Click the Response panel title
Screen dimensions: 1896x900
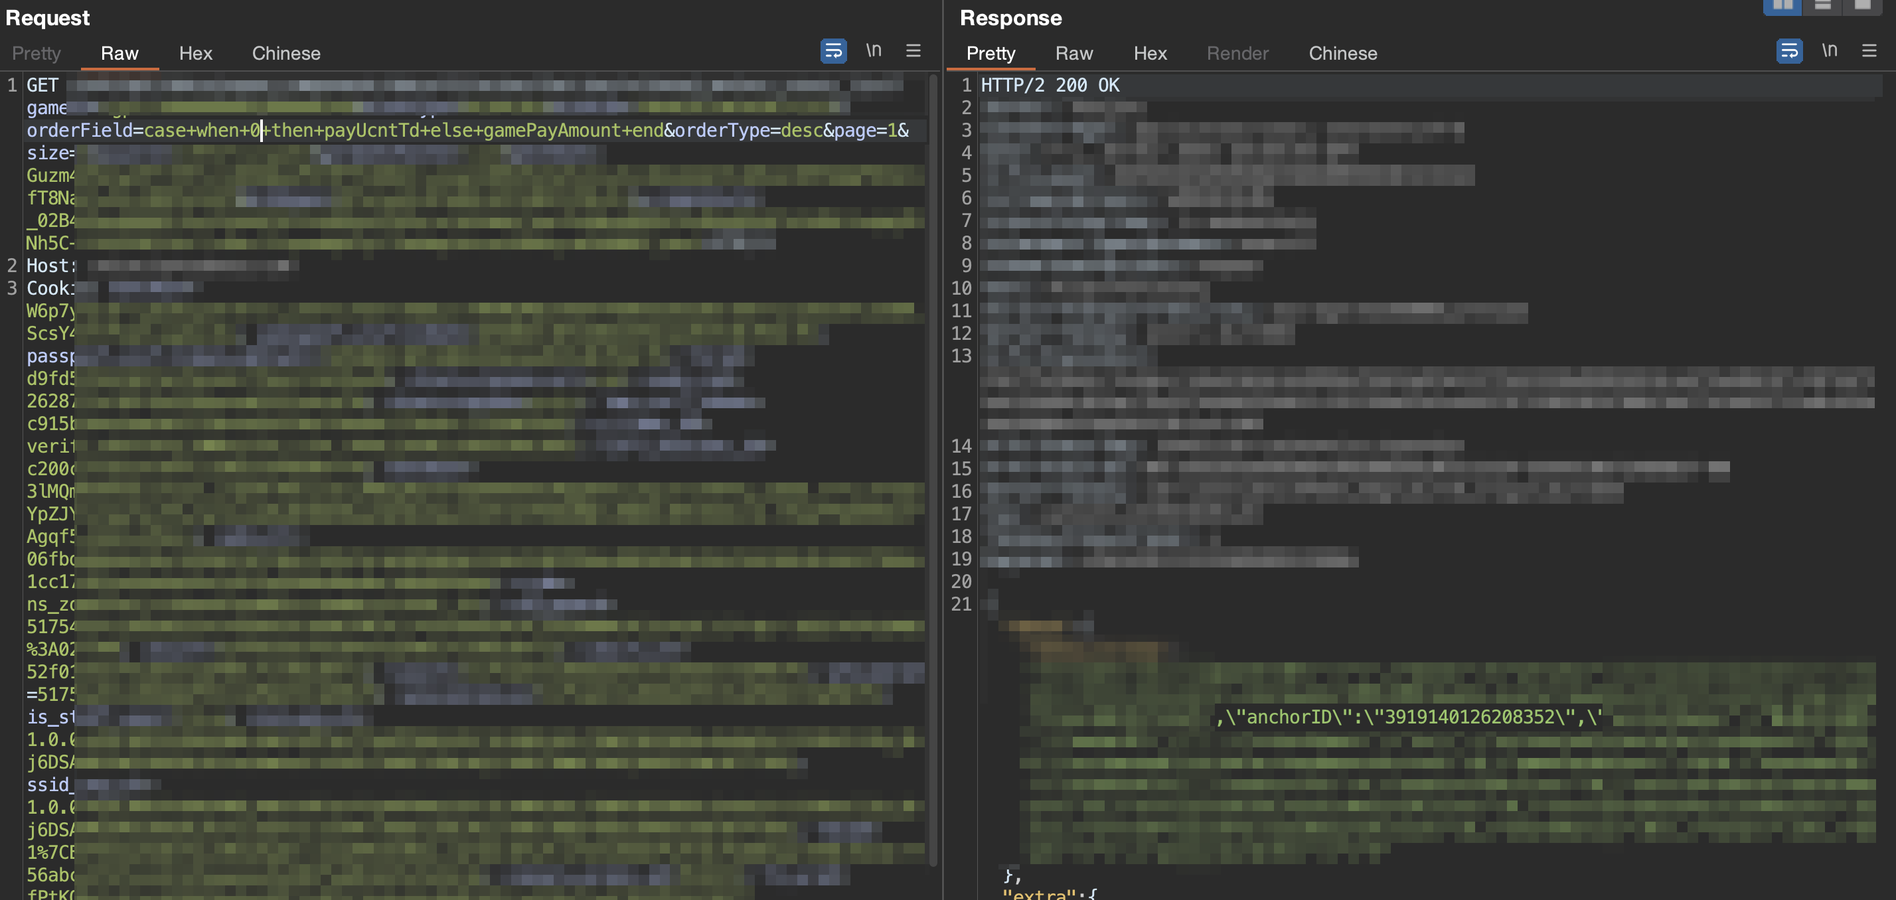pos(1010,18)
